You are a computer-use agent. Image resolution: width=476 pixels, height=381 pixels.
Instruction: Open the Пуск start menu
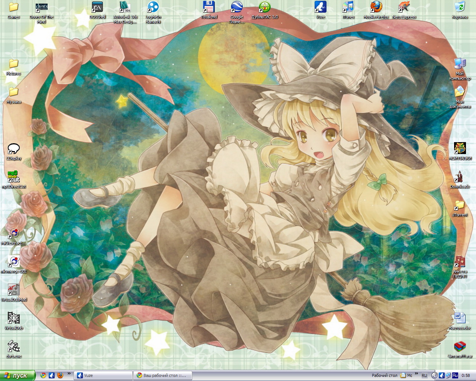(x=17, y=375)
